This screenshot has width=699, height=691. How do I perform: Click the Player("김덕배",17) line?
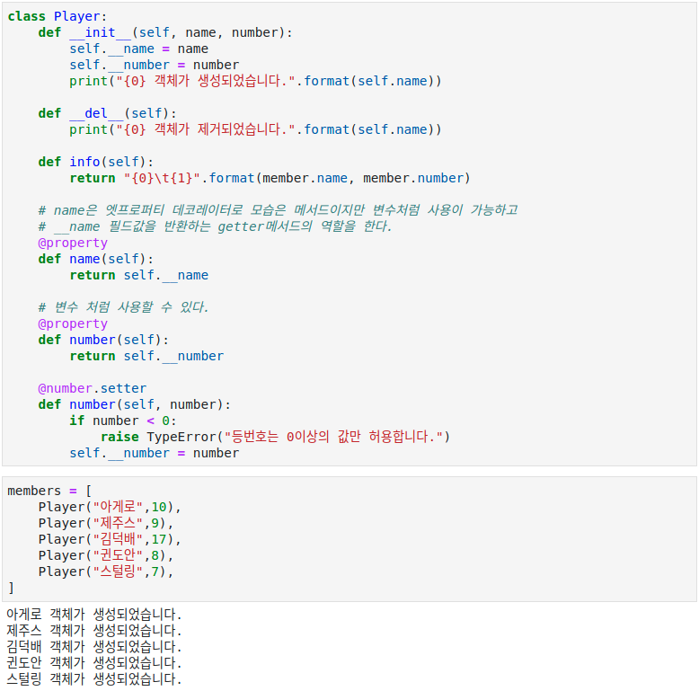click(x=110, y=539)
